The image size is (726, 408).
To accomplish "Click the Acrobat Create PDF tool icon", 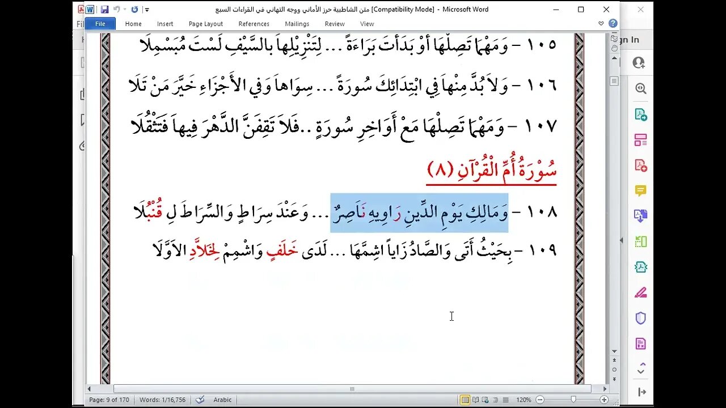I will tap(641, 165).
